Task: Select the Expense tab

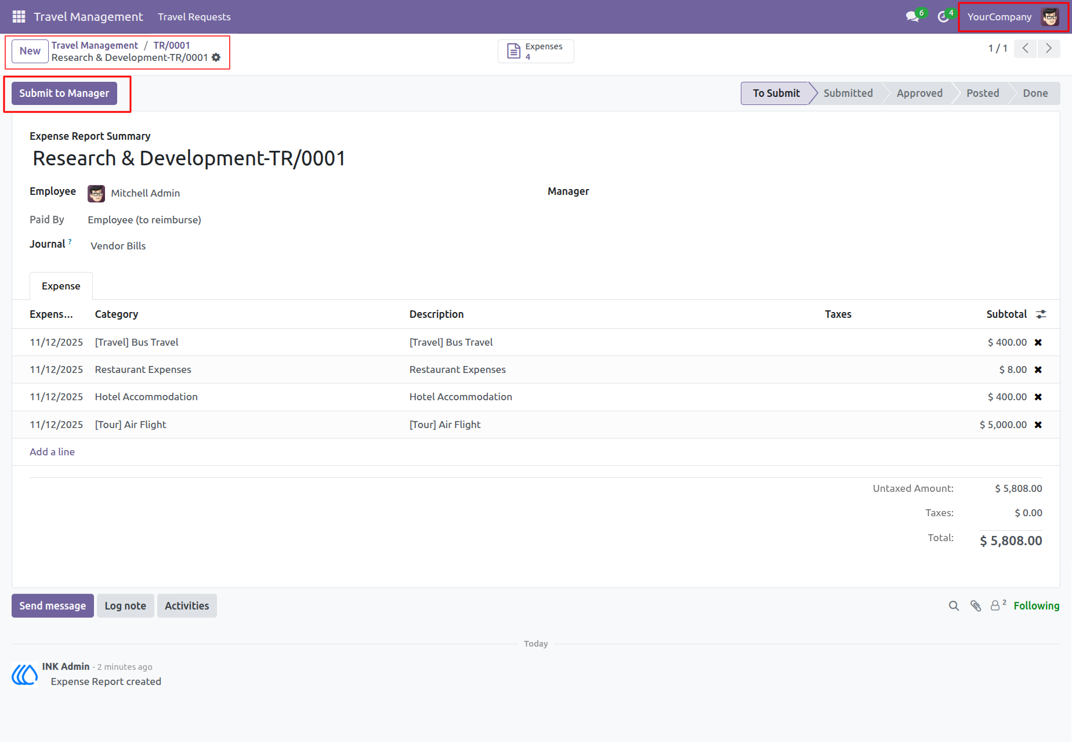Action: coord(61,286)
